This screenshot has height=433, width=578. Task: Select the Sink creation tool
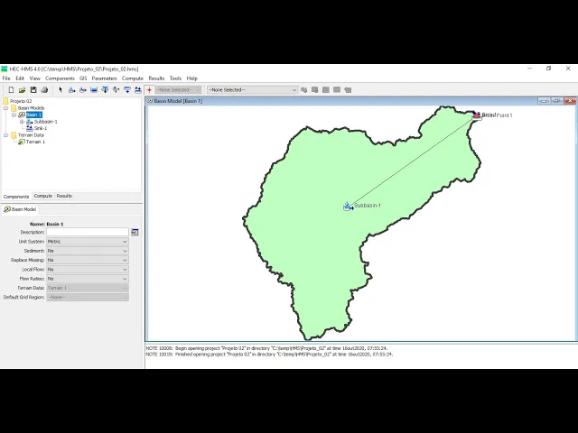click(138, 90)
